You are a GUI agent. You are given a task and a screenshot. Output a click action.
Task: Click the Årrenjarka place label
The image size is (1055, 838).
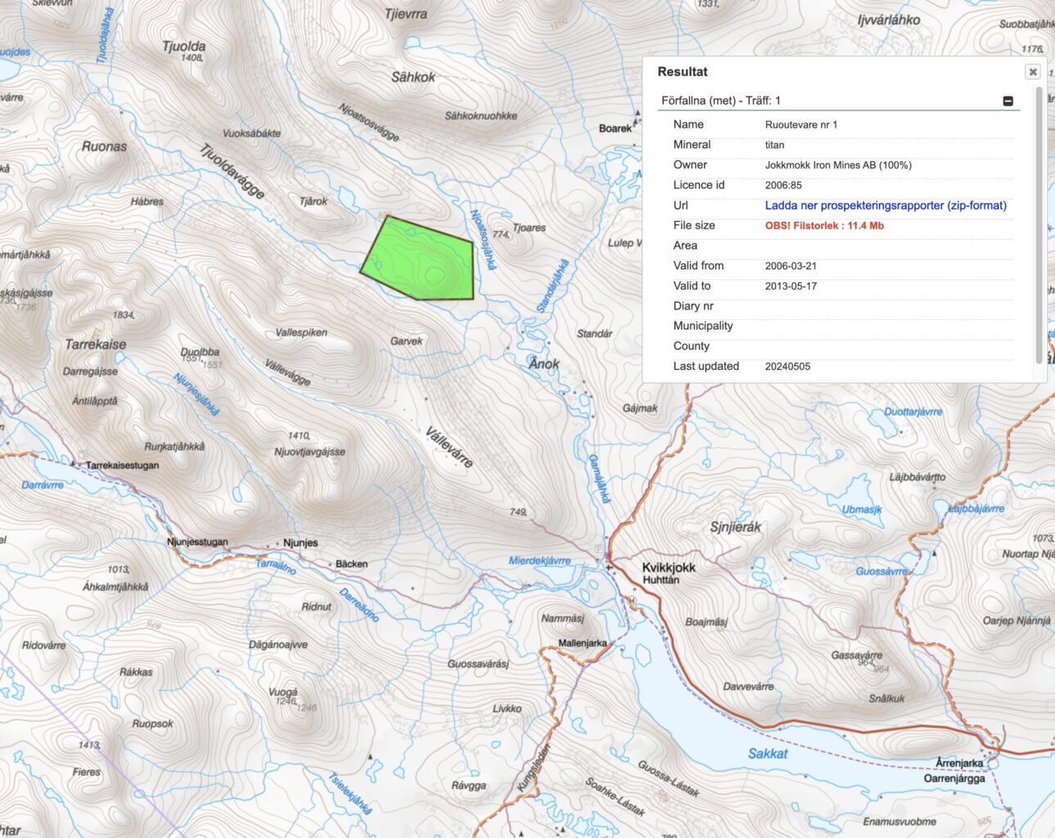click(959, 764)
